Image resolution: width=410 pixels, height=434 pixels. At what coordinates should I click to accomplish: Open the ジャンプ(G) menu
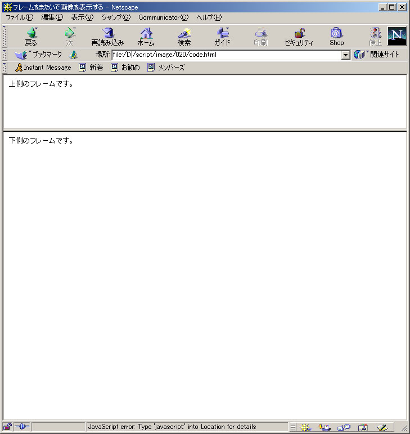116,17
